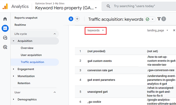176x105 pixels.
Task: Click the '(not set)' landing page cell
Action: click(x=152, y=51)
